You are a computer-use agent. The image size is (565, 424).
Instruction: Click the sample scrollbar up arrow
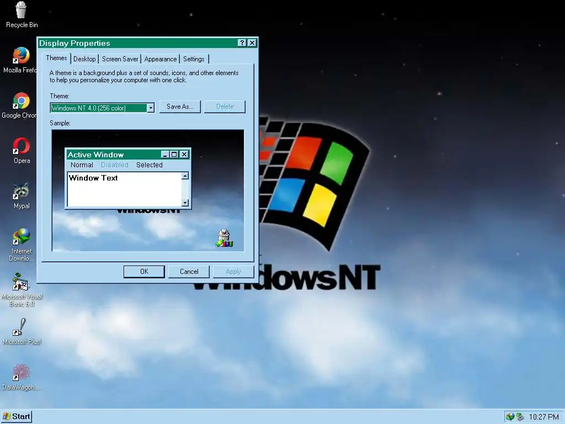(185, 176)
